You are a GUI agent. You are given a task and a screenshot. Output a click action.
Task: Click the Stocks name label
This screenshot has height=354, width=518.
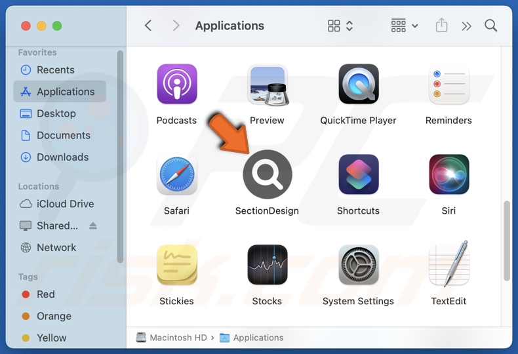(267, 301)
